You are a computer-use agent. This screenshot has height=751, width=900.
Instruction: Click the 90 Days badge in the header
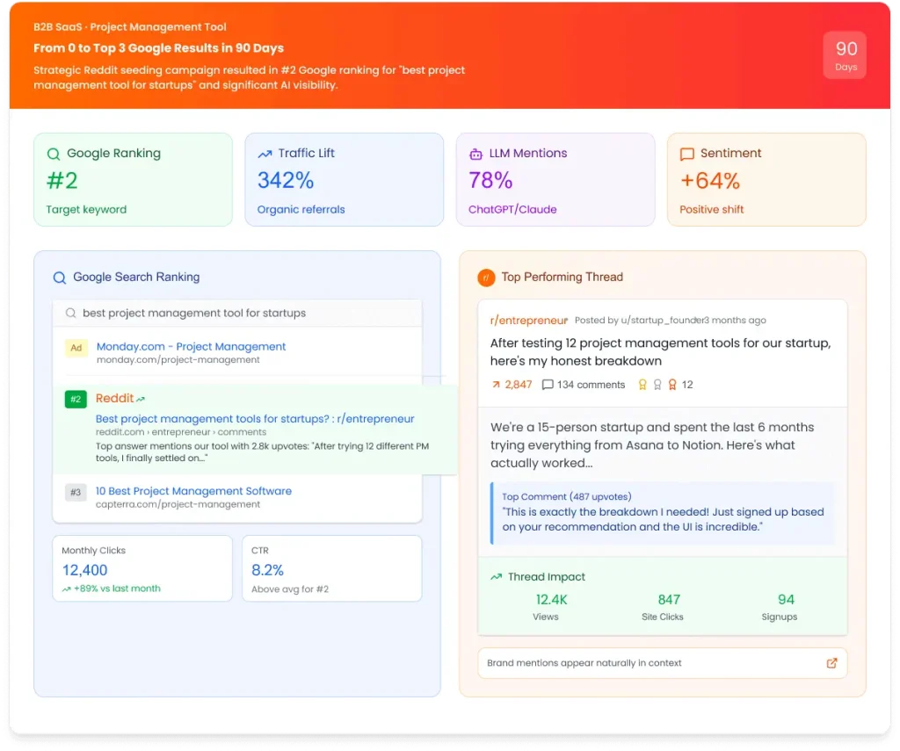click(846, 55)
